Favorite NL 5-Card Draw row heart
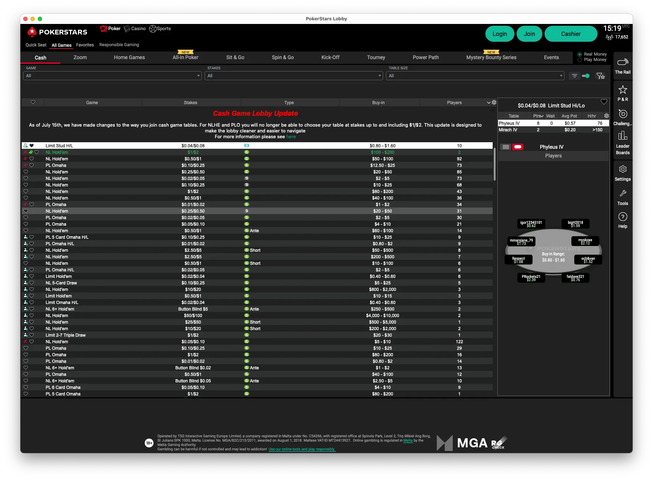The image size is (653, 480). click(x=32, y=283)
